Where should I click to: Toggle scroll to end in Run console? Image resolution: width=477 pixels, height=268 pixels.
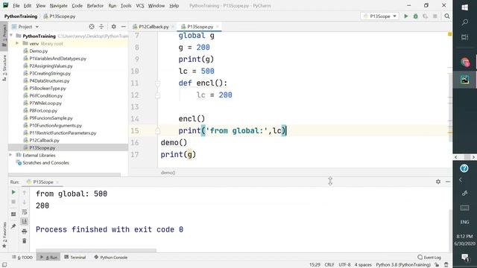click(x=25, y=221)
